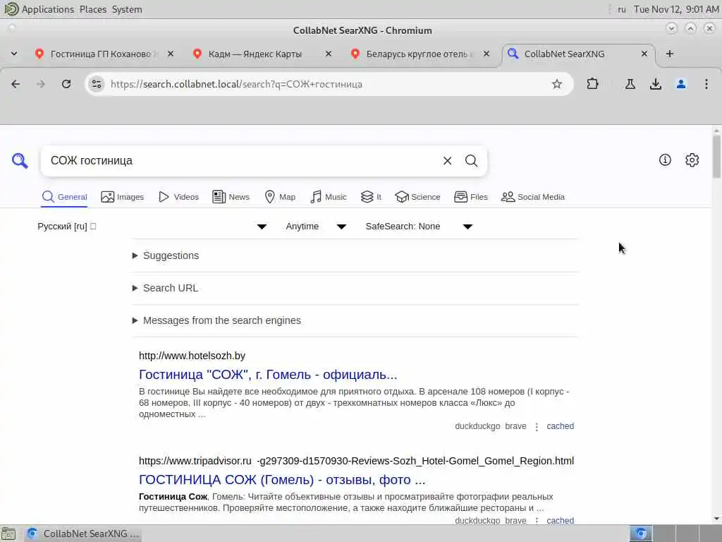This screenshot has width=722, height=542.
Task: Open cached link for hotelsozh.by result
Action: pos(560,426)
